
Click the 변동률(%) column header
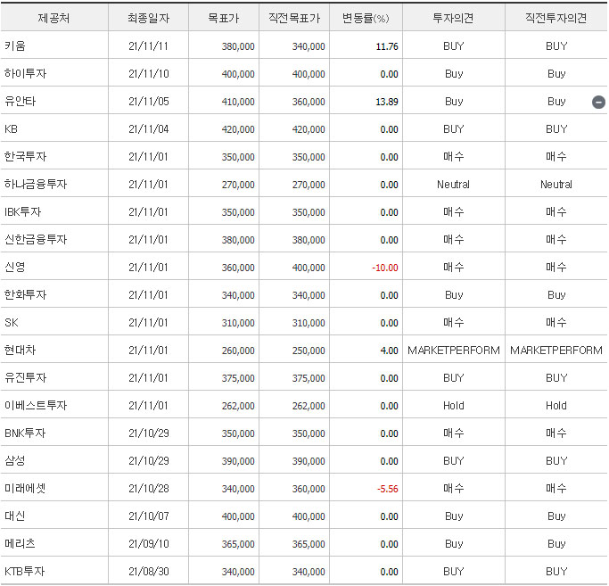pos(366,18)
